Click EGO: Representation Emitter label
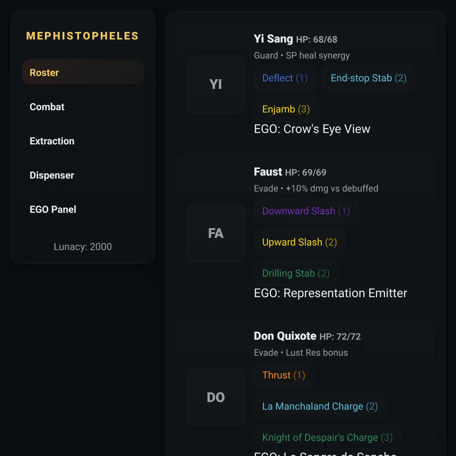The width and height of the screenshot is (456, 456). [x=331, y=293]
